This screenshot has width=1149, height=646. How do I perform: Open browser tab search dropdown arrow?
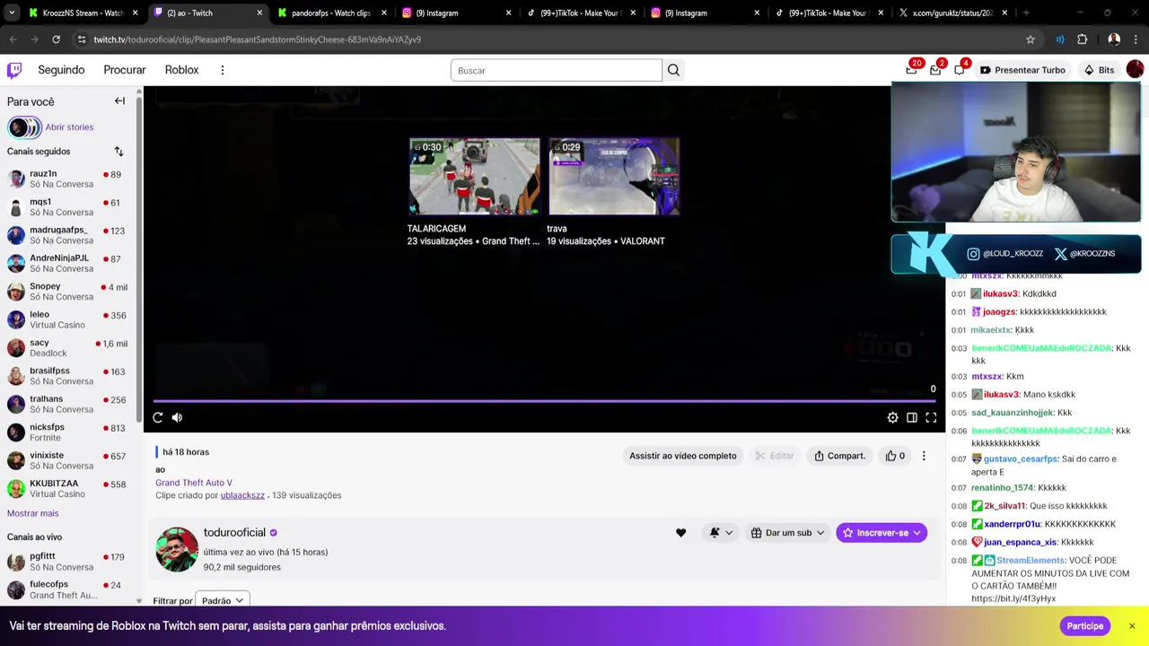11,13
